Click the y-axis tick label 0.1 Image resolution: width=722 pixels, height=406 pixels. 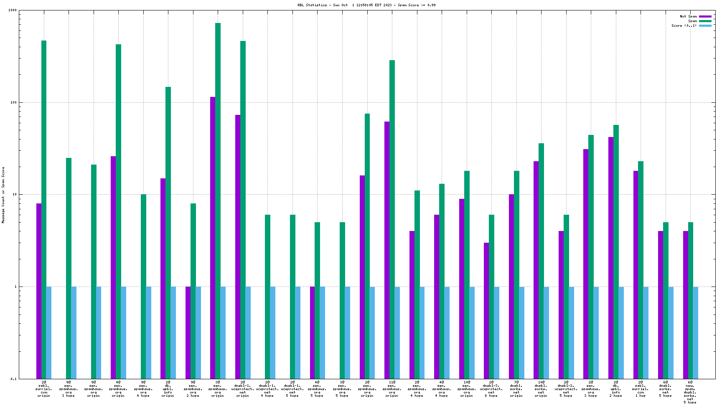pyautogui.click(x=13, y=379)
